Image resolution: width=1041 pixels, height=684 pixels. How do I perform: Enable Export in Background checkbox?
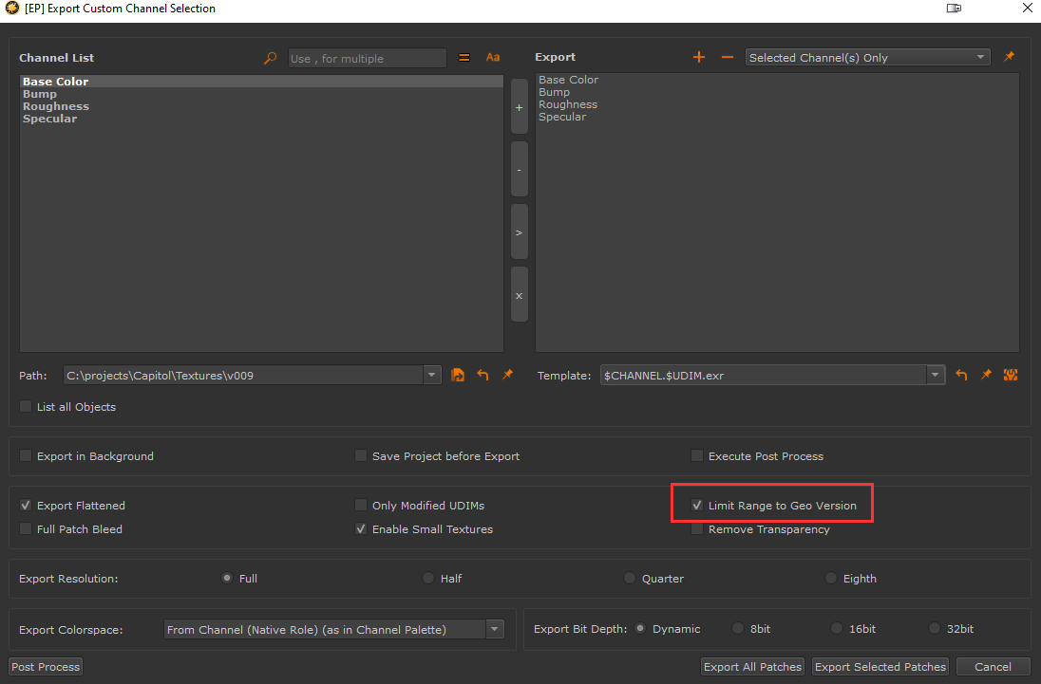[26, 456]
